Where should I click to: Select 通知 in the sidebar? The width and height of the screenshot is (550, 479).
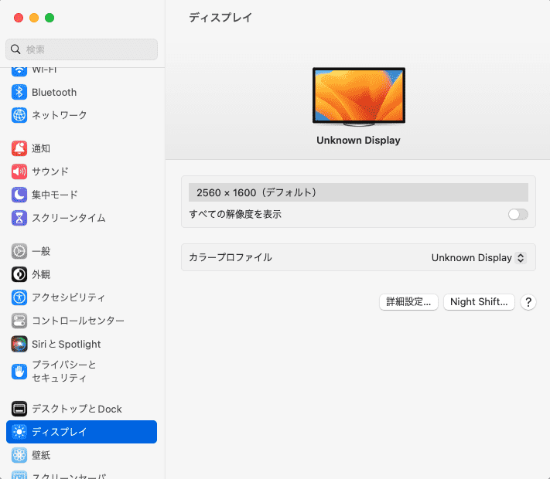[x=81, y=148]
